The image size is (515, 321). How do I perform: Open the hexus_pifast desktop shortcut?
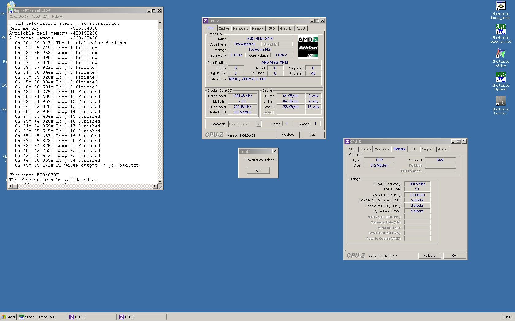click(x=501, y=10)
